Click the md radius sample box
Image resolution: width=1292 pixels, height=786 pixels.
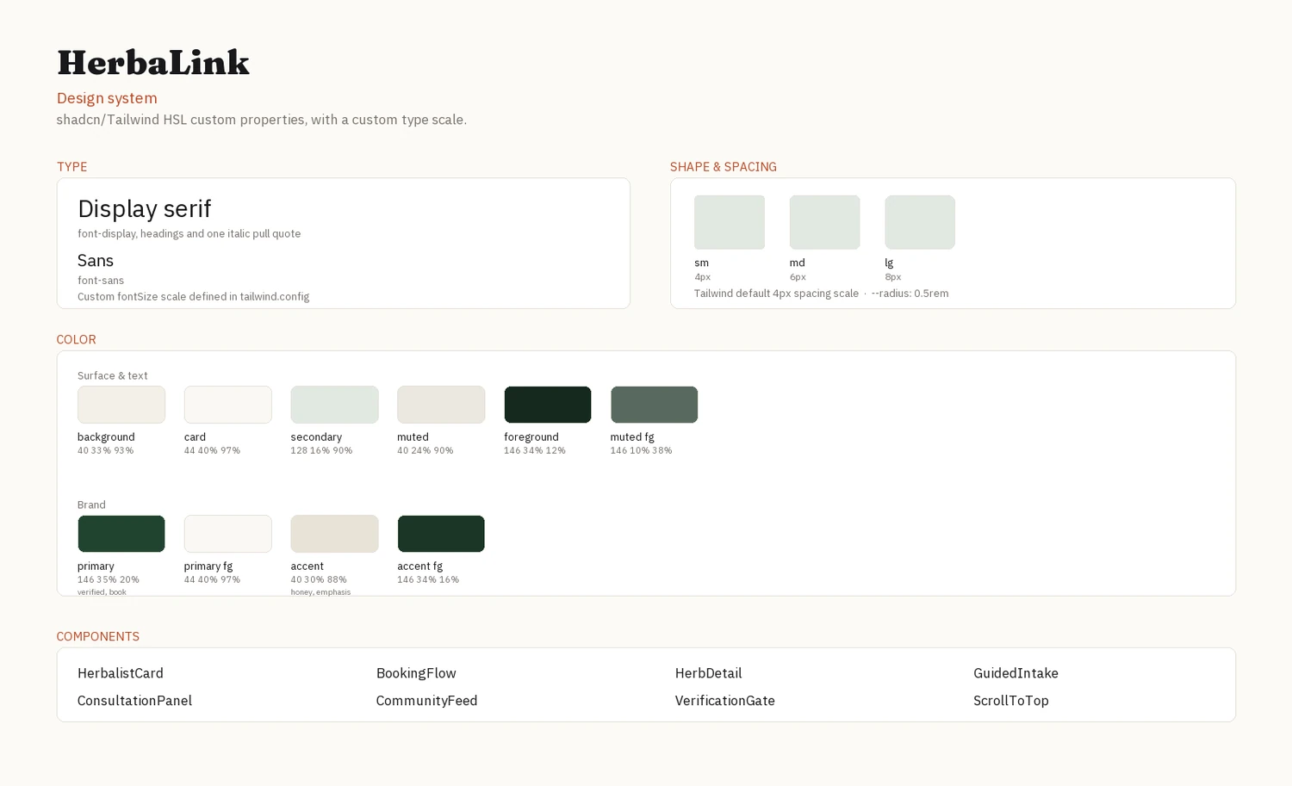(x=824, y=222)
